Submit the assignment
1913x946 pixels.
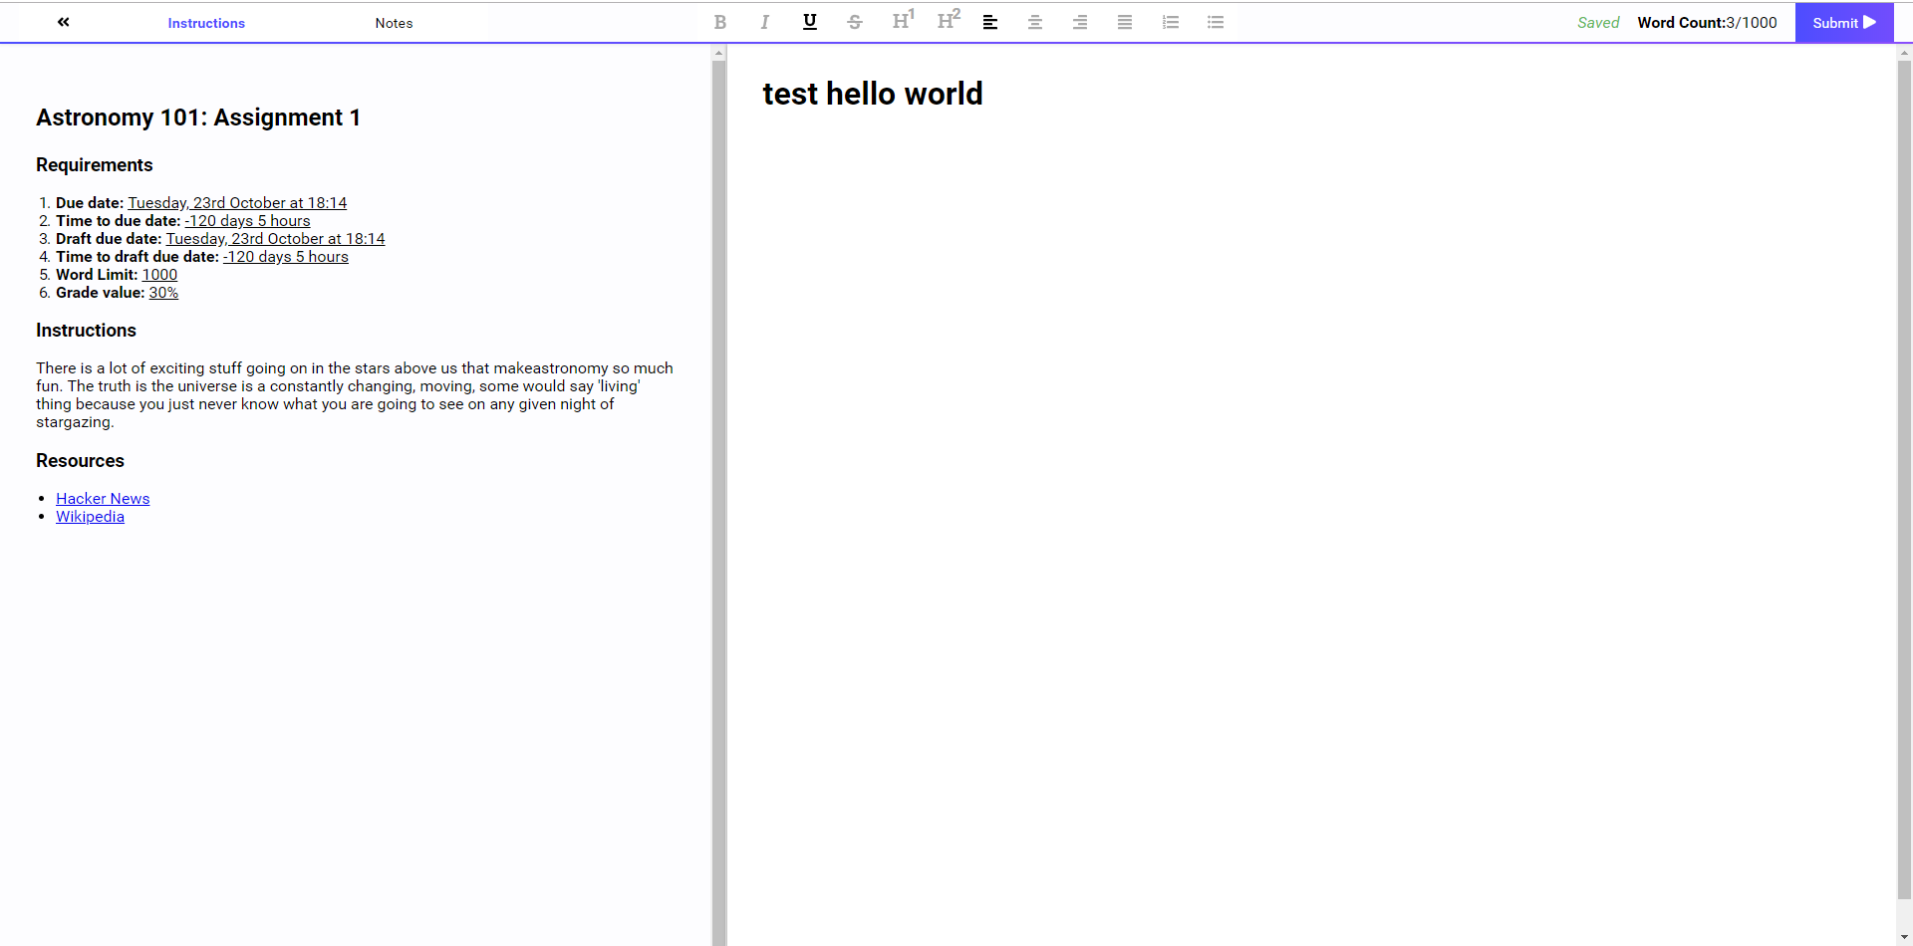coord(1843,23)
